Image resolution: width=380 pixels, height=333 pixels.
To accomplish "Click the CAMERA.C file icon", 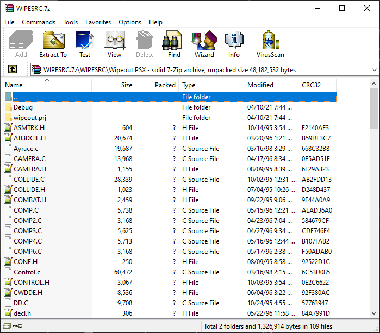I will click(8, 159).
